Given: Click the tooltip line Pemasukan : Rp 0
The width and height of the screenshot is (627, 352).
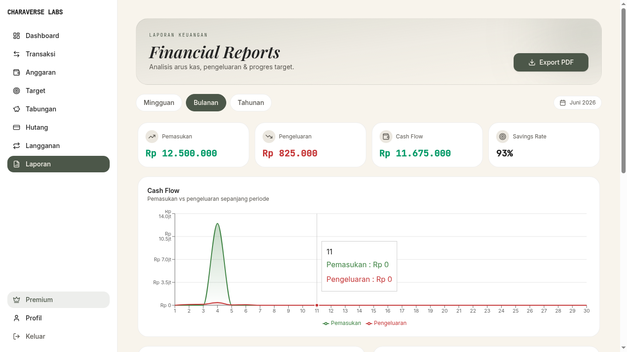Looking at the screenshot, I should point(358,264).
